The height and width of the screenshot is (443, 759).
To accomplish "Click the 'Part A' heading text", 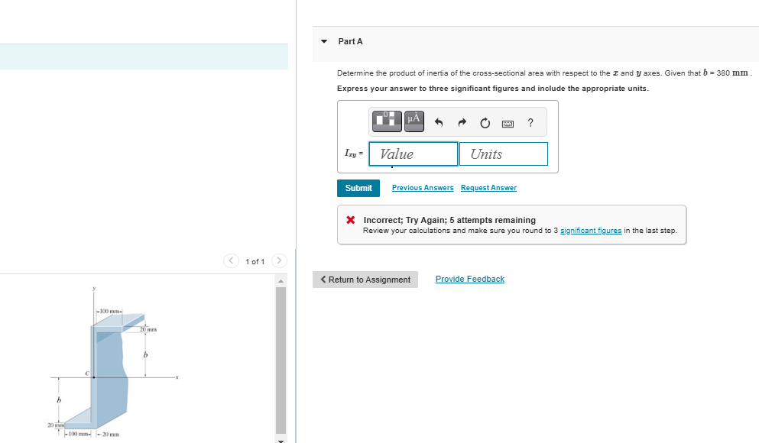I will (x=351, y=41).
